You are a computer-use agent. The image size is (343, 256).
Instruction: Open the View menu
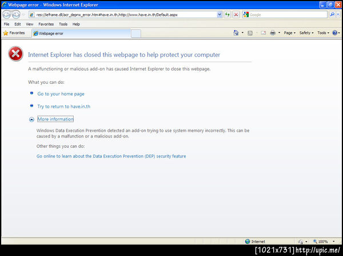(30, 24)
